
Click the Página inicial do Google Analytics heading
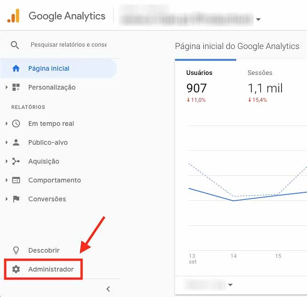[x=237, y=46]
